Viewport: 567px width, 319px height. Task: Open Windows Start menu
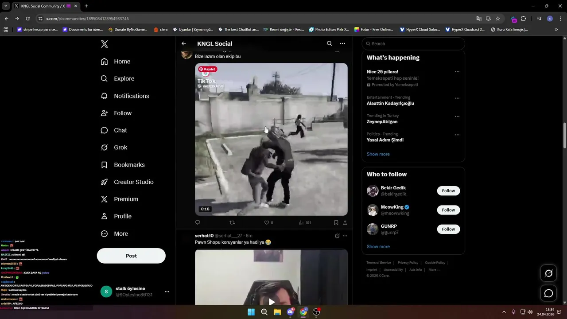pyautogui.click(x=251, y=312)
